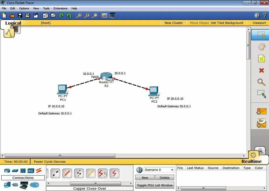Image resolution: width=269 pixels, height=191 pixels.
Task: Click the Viewport button
Action: pos(259,23)
